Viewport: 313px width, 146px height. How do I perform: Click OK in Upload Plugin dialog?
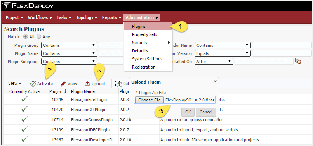(x=188, y=112)
